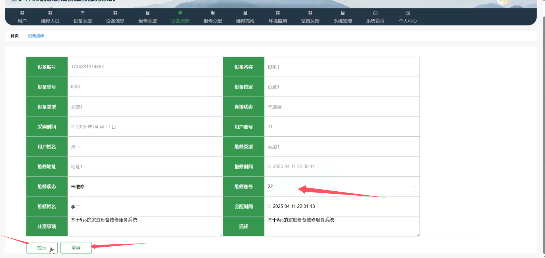Click the 系统首页 home icon
Image resolution: width=545 pixels, height=258 pixels.
pyautogui.click(x=375, y=13)
